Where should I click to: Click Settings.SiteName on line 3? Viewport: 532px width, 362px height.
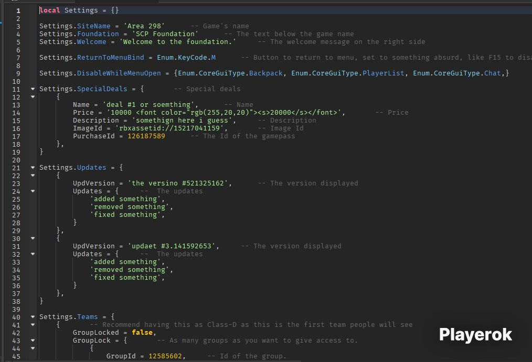tap(75, 26)
